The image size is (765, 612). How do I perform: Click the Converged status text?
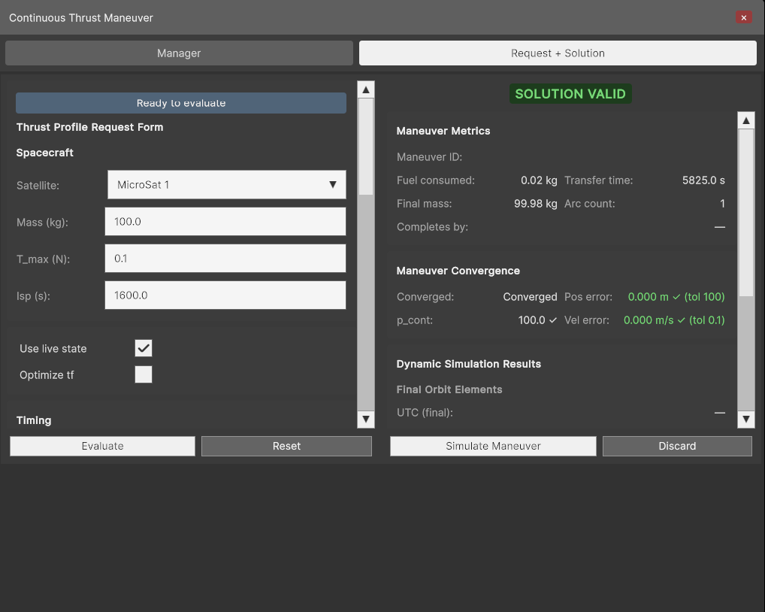click(x=530, y=297)
